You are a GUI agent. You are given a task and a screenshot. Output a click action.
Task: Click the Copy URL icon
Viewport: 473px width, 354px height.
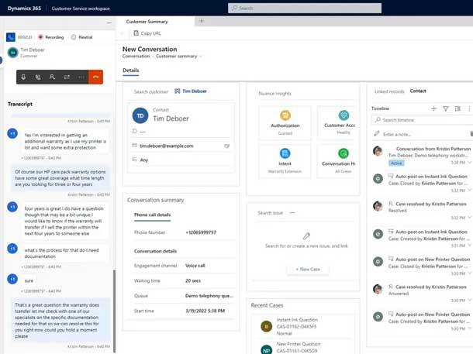click(x=133, y=34)
